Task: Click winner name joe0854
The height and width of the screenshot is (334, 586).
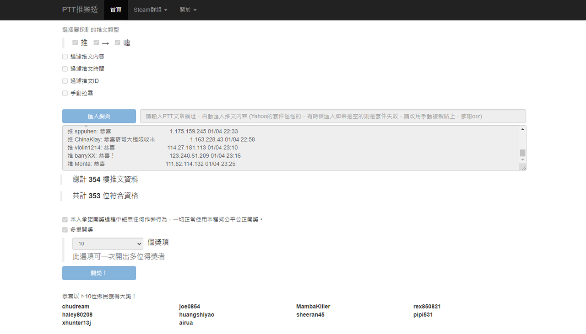Action: (190, 307)
